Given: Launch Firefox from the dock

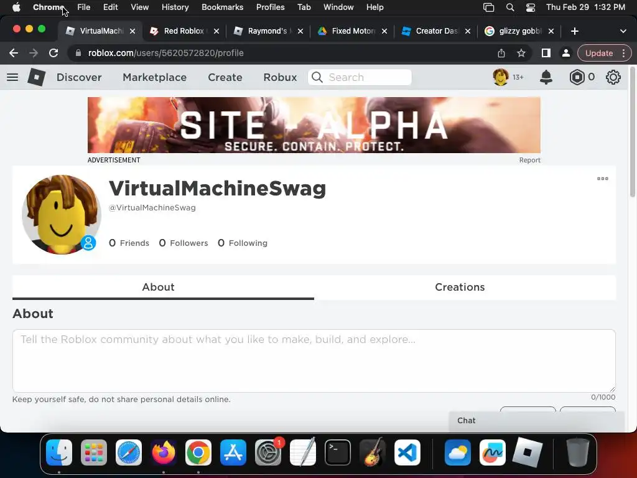Looking at the screenshot, I should [164, 452].
